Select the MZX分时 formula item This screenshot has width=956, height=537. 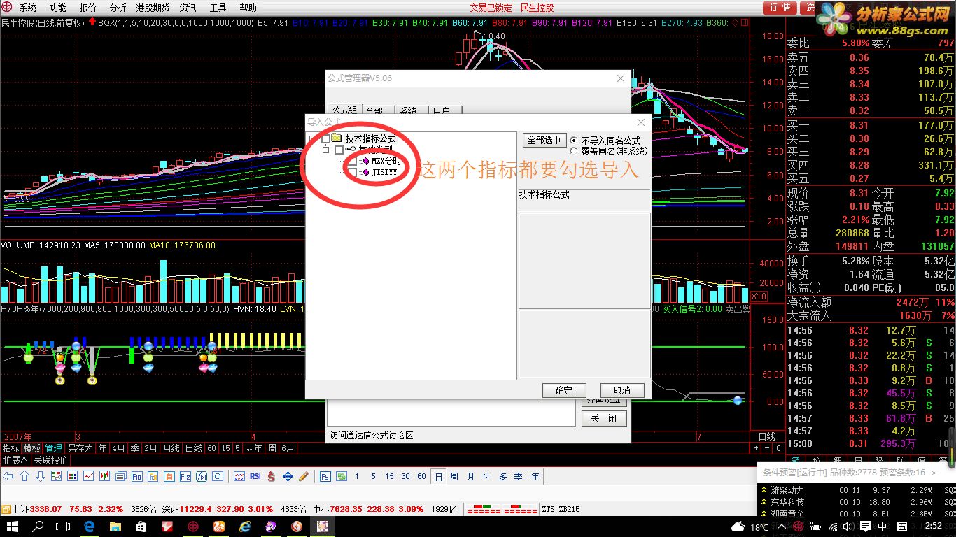click(386, 161)
